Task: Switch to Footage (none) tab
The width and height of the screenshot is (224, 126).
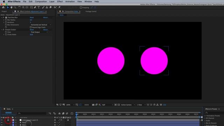Action: (x=91, y=12)
